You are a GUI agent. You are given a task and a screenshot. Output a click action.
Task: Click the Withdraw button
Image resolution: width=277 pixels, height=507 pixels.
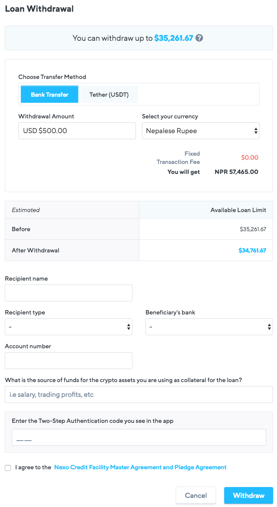coord(248,495)
